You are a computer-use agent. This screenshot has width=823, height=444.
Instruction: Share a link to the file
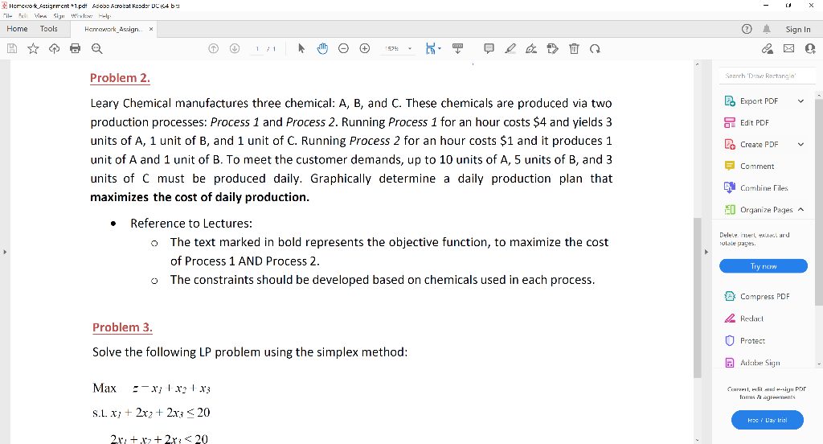click(x=768, y=49)
